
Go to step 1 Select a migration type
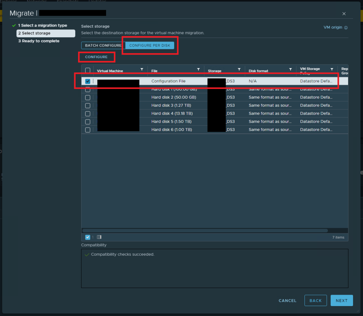pyautogui.click(x=42, y=26)
